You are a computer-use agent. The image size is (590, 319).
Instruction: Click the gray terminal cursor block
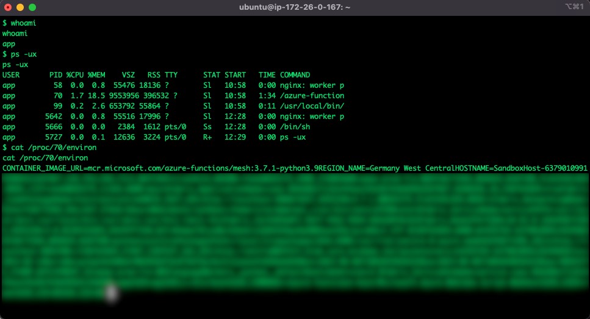(x=110, y=293)
